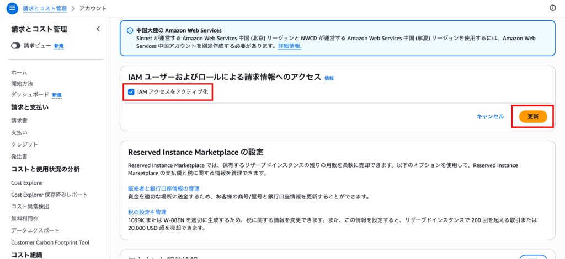Open 販売者と銀行口座情報の管理 link
This screenshot has height=259, width=565.
163,188
